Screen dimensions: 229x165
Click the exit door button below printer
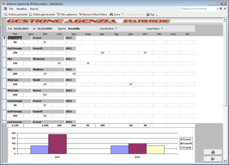tap(213, 159)
